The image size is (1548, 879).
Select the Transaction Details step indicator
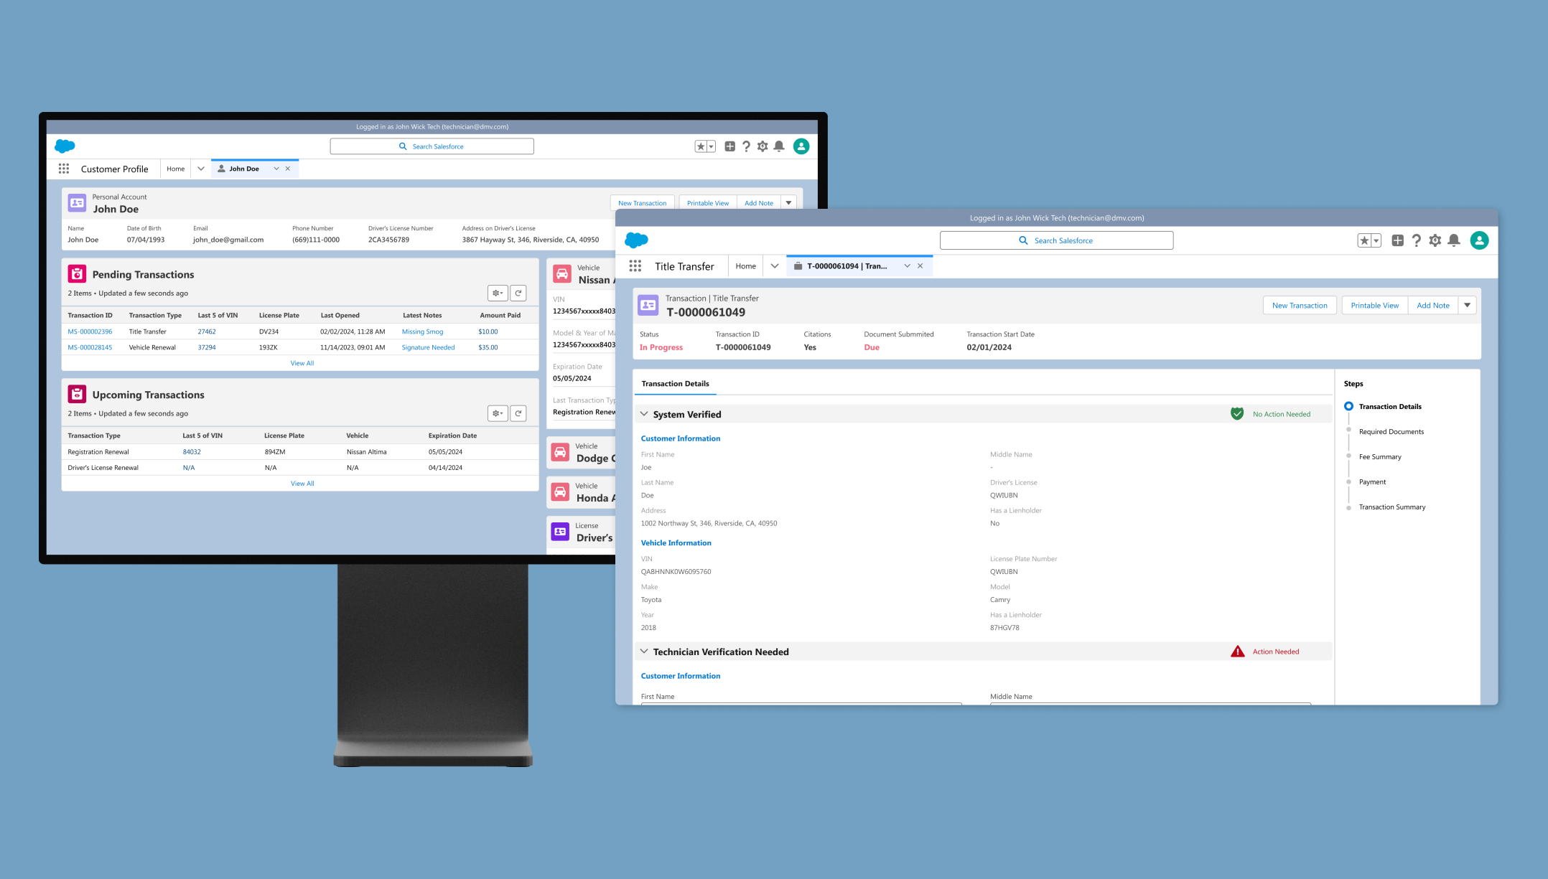coord(1348,406)
